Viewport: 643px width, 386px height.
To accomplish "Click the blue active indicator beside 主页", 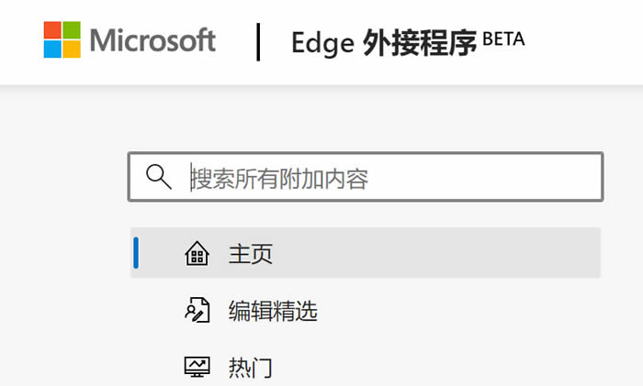I will (x=136, y=253).
